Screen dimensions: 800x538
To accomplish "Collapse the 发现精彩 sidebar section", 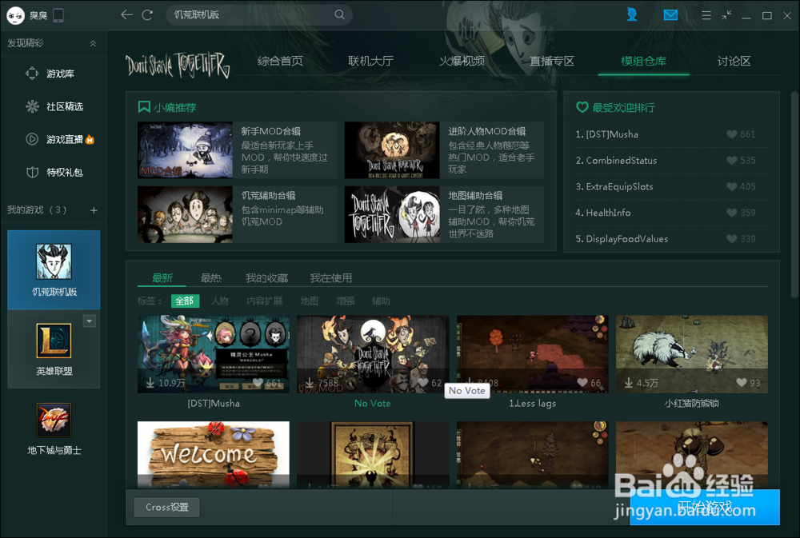I will pyautogui.click(x=93, y=43).
